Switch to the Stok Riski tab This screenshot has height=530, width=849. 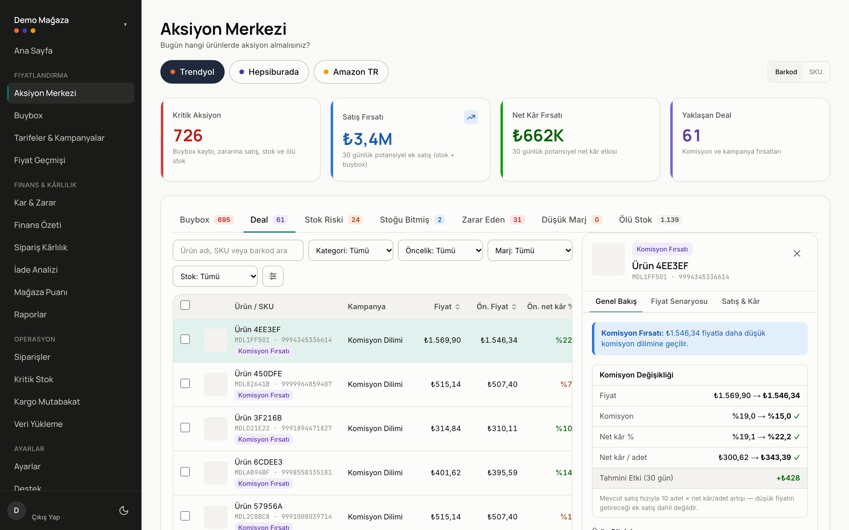[x=334, y=220]
